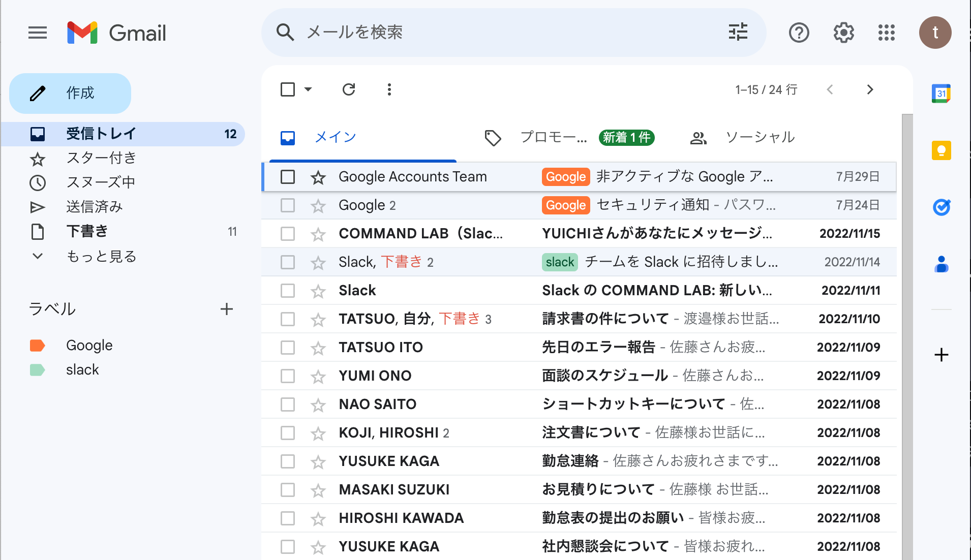Check the Google 2 email checkbox
This screenshot has width=971, height=560.
[288, 205]
